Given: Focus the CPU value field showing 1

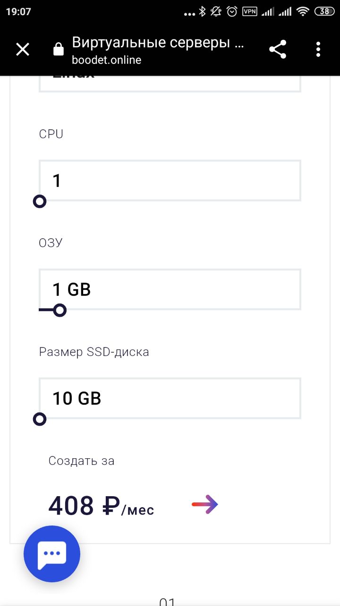Looking at the screenshot, I should [x=170, y=180].
